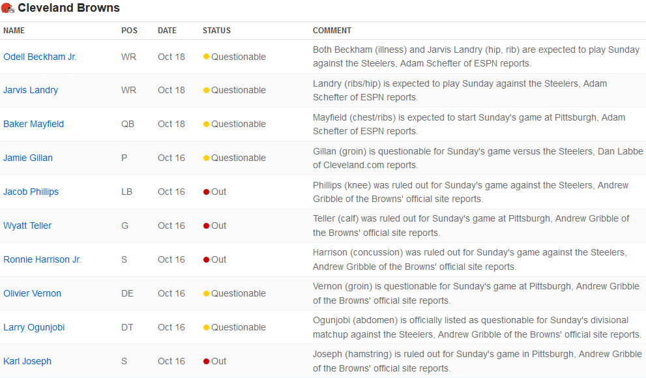
Task: Click the Harrison (concussion) comment text
Action: coord(469,259)
